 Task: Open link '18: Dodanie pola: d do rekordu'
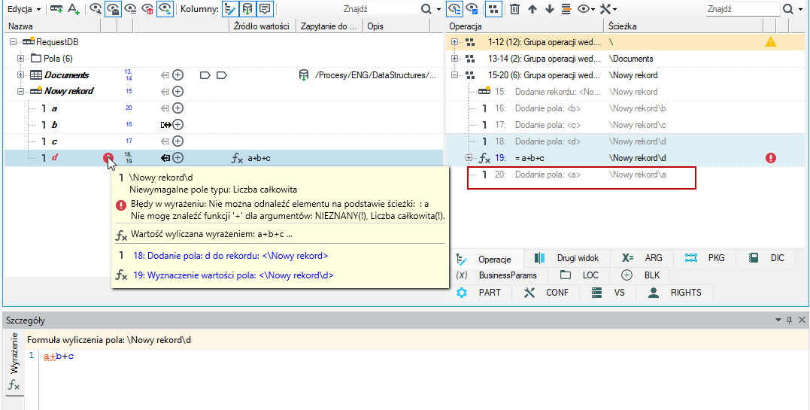click(x=230, y=256)
